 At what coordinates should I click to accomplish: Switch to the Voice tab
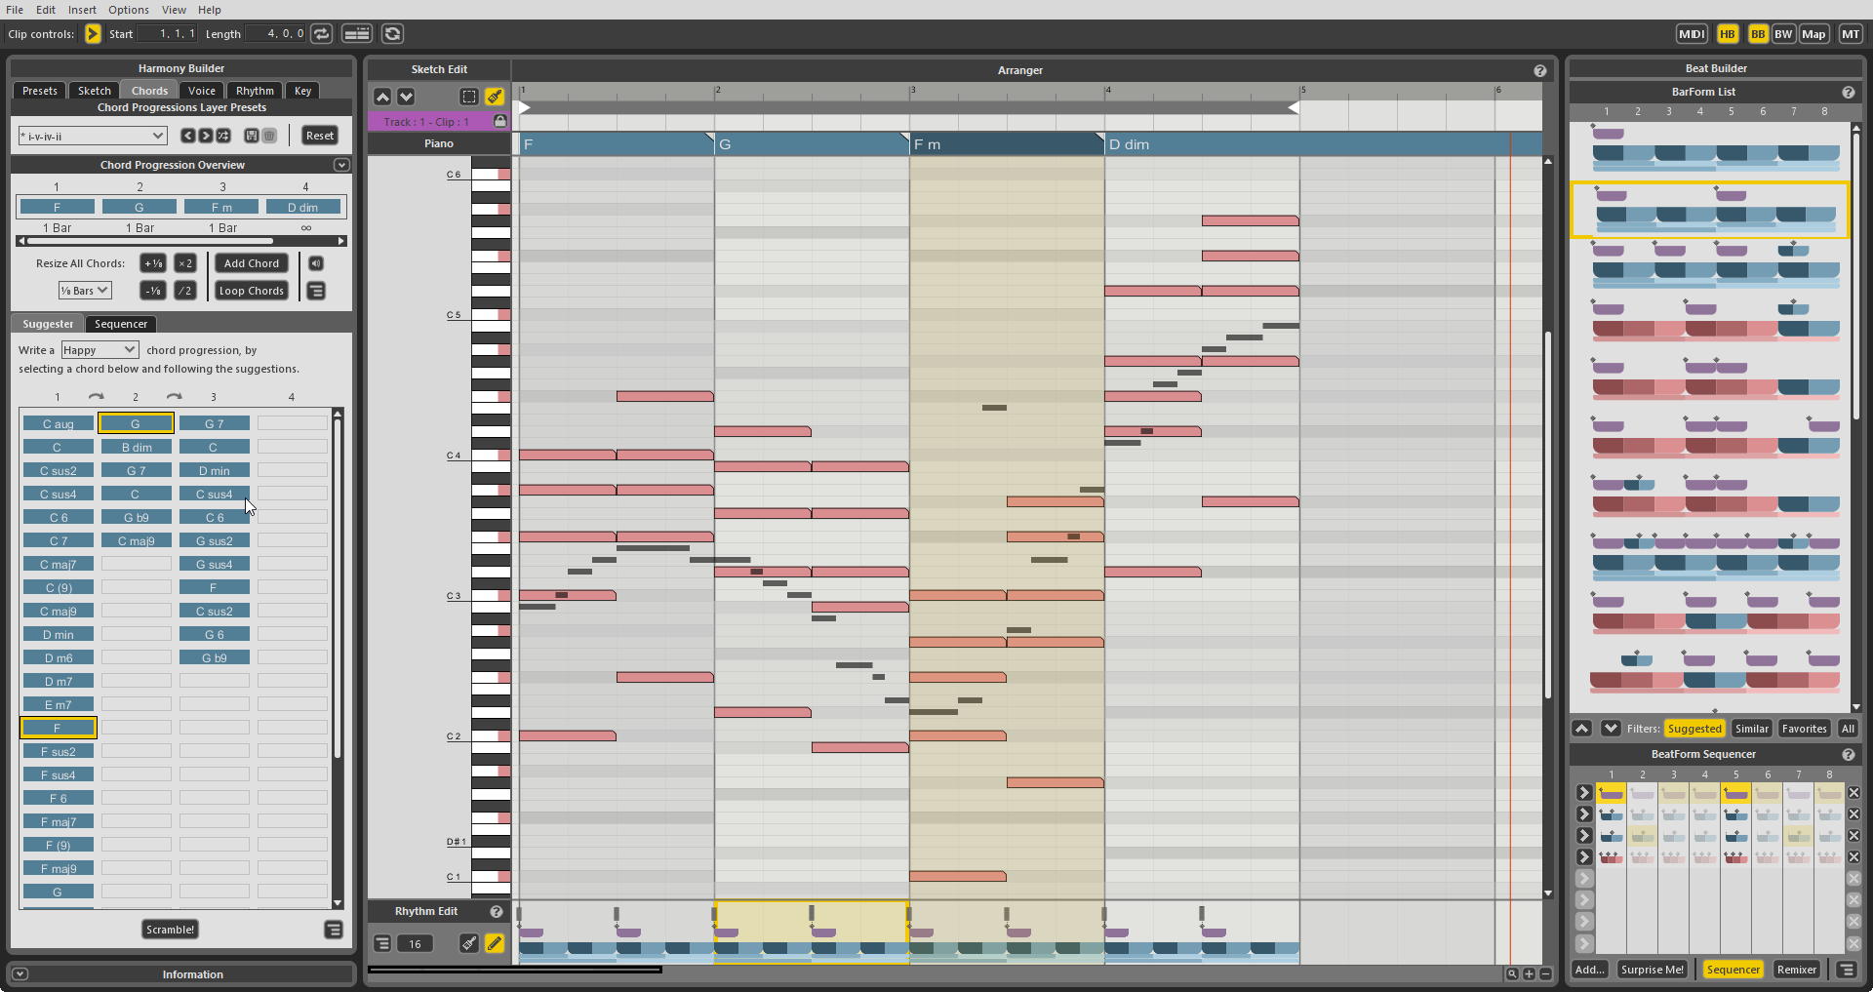(202, 91)
